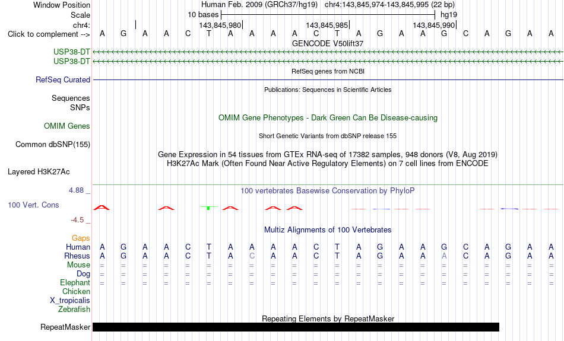Click the 143,845,980 position label

[x=220, y=25]
